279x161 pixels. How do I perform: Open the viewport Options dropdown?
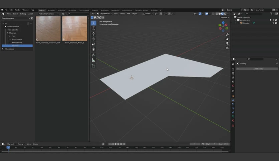225,17
